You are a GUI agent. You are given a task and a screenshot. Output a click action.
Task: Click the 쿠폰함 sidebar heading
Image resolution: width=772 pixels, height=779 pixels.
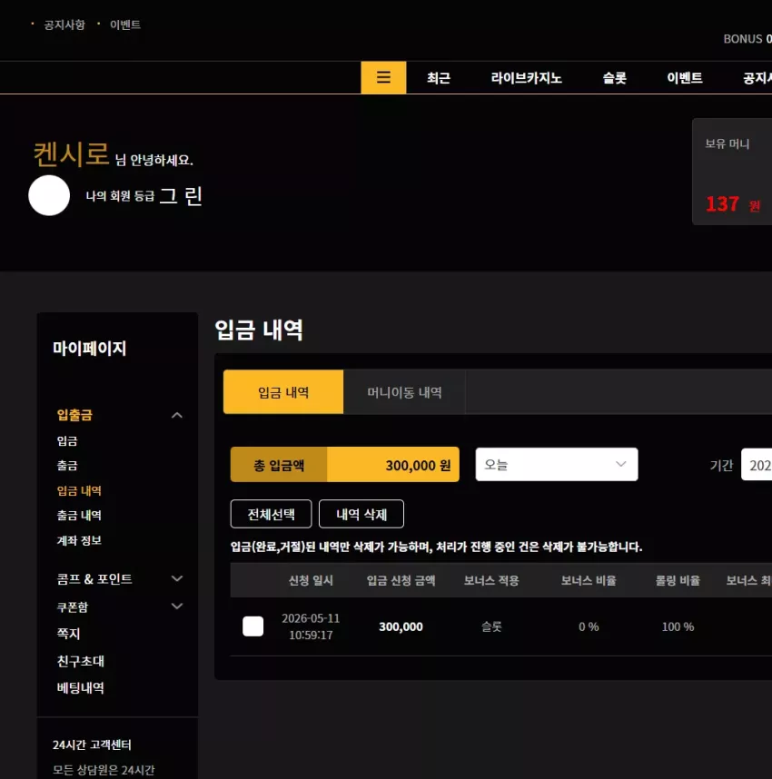[72, 606]
